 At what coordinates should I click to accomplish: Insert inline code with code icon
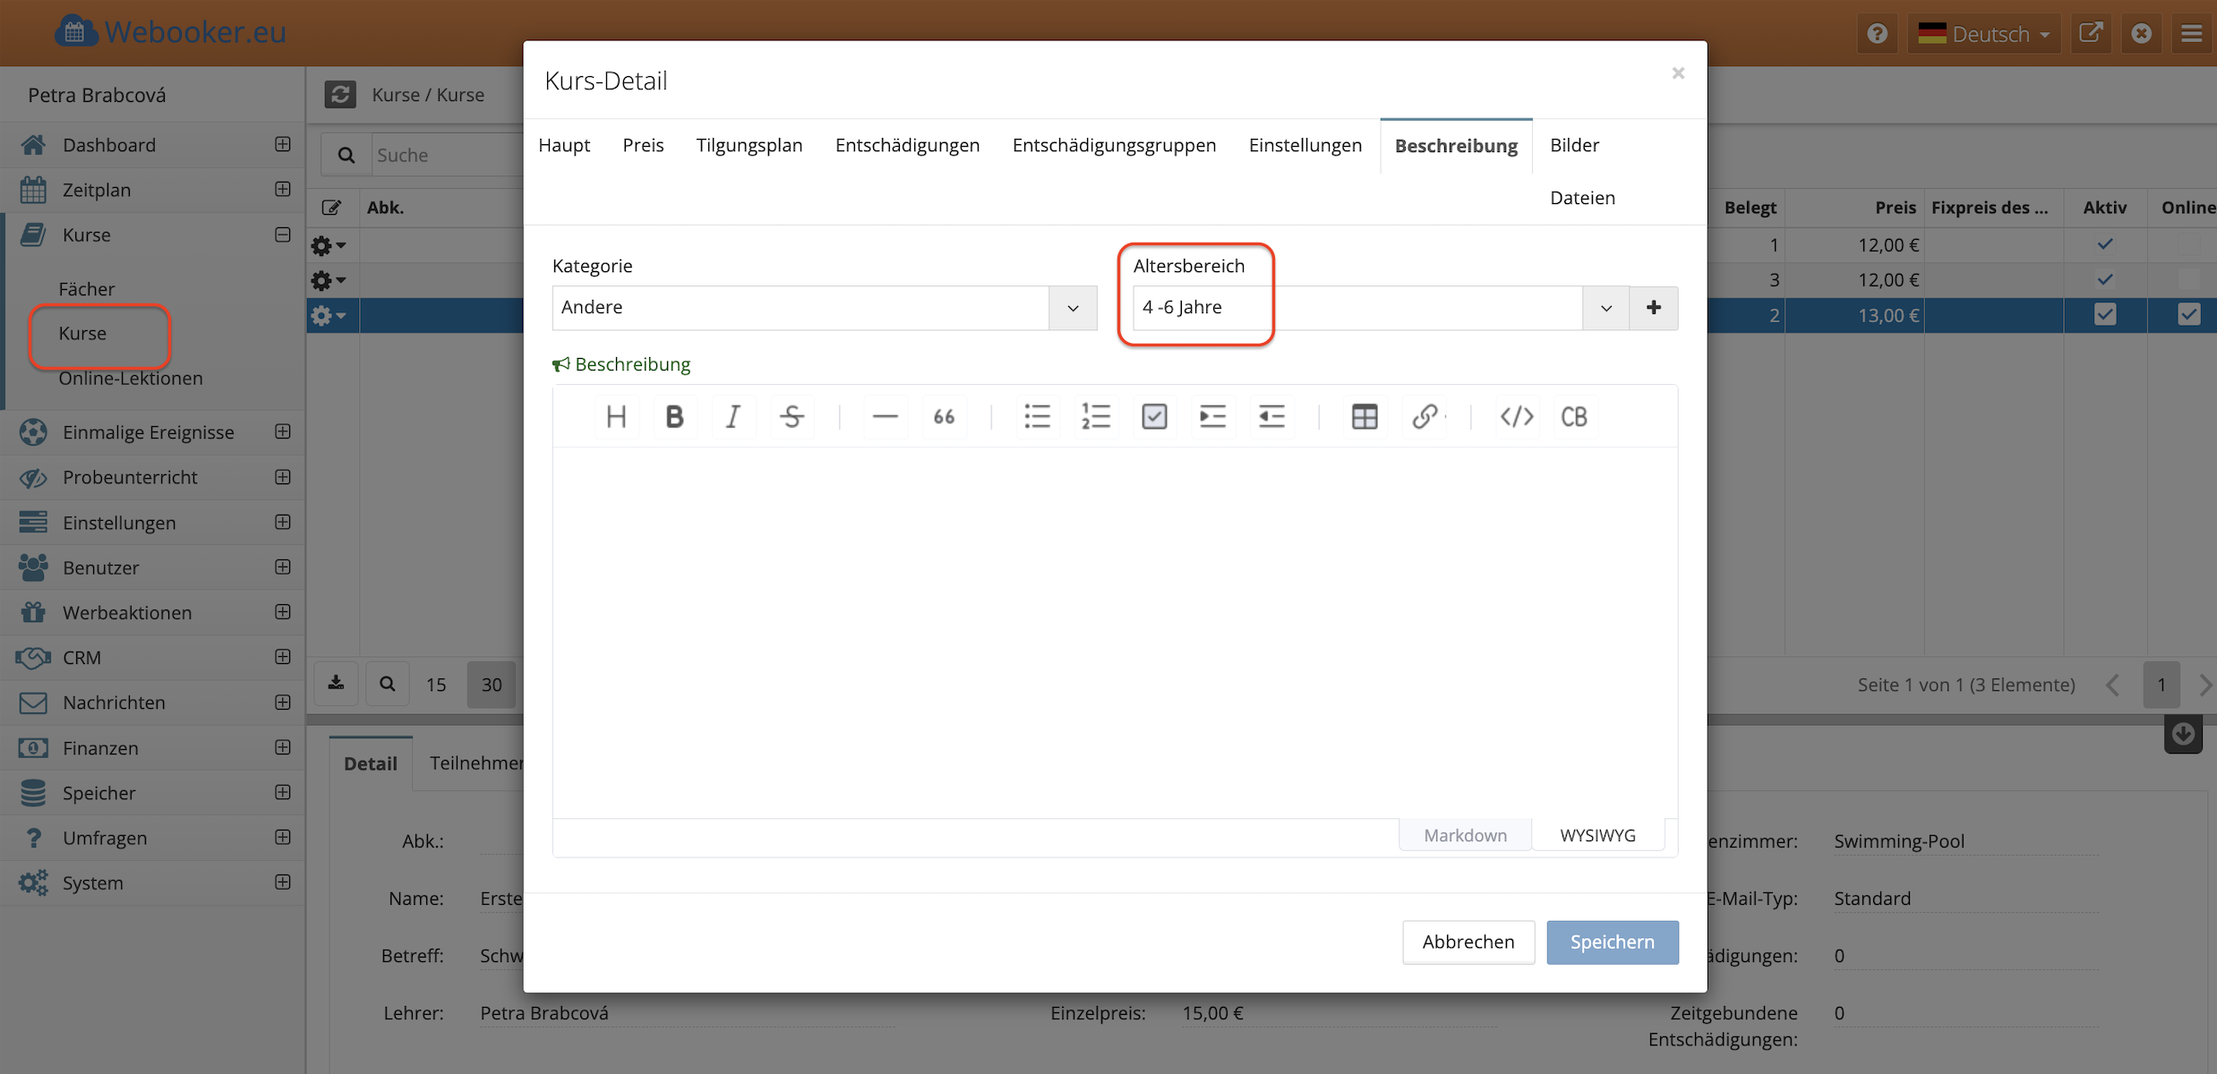(x=1516, y=416)
